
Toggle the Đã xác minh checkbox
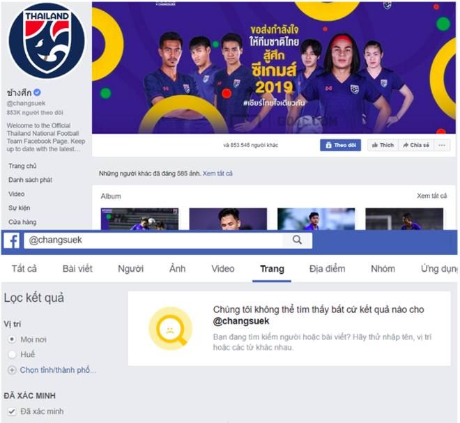pos(12,411)
